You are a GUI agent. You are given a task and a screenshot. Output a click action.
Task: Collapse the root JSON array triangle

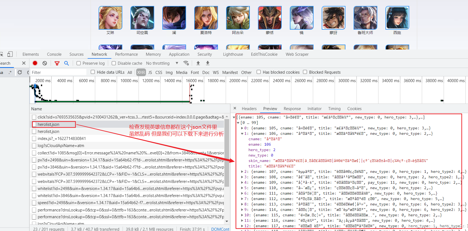[x=234, y=117]
